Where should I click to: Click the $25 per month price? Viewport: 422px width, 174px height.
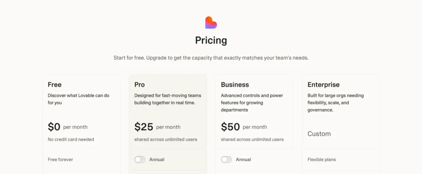144,127
